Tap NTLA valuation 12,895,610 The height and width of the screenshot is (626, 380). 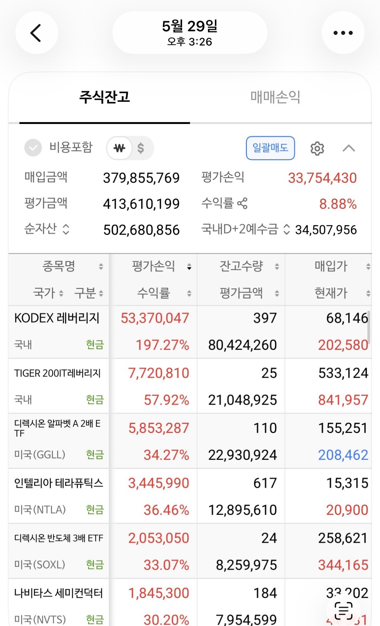[242, 510]
